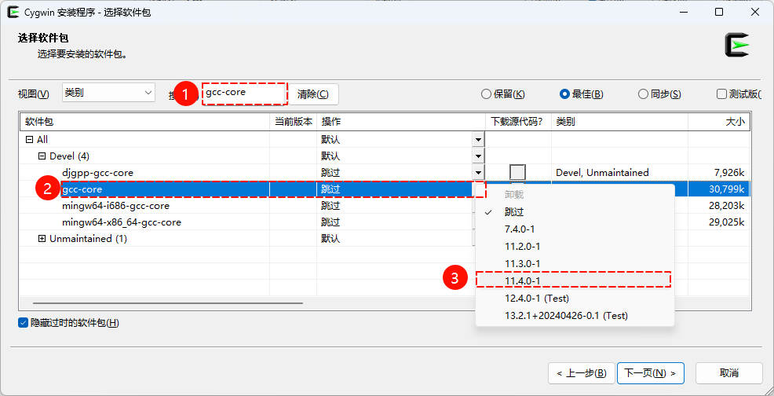Expand the Unmaintained (1) tree node
Image resolution: width=774 pixels, height=396 pixels.
coord(42,239)
